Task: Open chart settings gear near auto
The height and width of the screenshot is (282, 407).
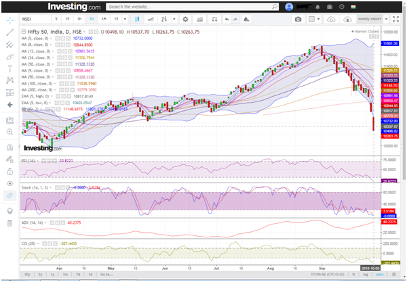Action: 393,275
